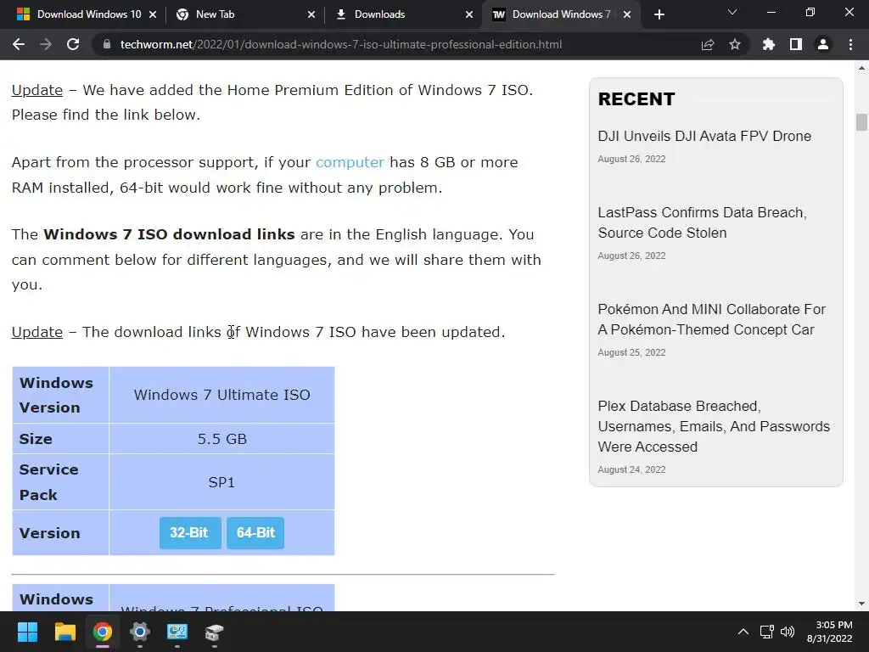This screenshot has height=652, width=869.
Task: Restore down the Chrome window
Action: tap(810, 12)
